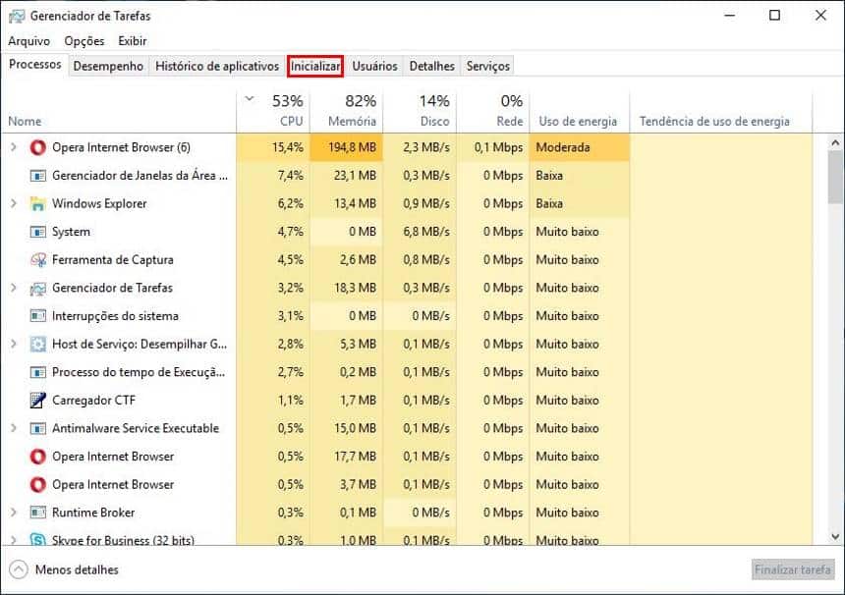Click the Carregador CTF pen icon
The width and height of the screenshot is (845, 595).
click(37, 400)
